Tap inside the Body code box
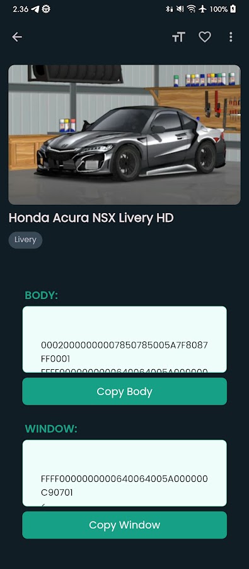This screenshot has height=569, width=249. coord(125,340)
